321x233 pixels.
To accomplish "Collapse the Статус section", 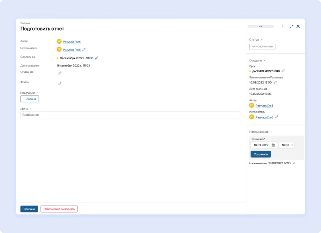I will 261,40.
